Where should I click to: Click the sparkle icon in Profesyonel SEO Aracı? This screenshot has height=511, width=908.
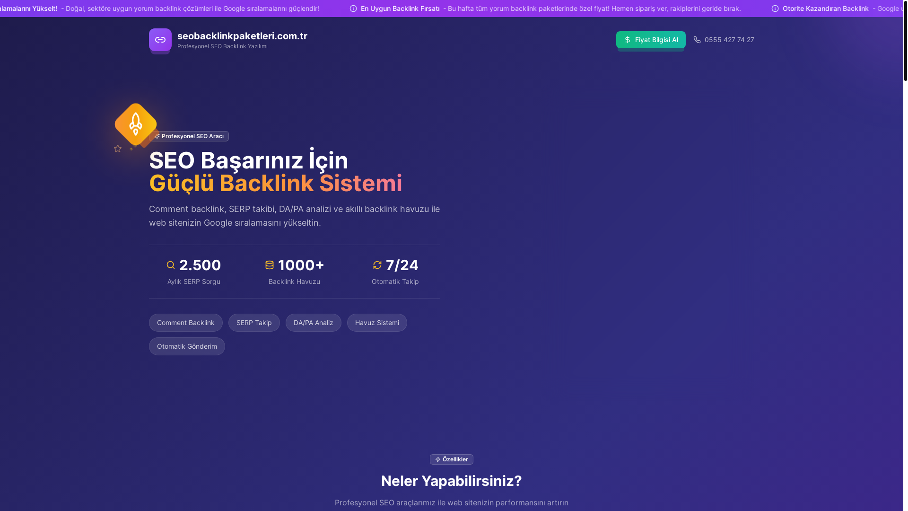(157, 136)
